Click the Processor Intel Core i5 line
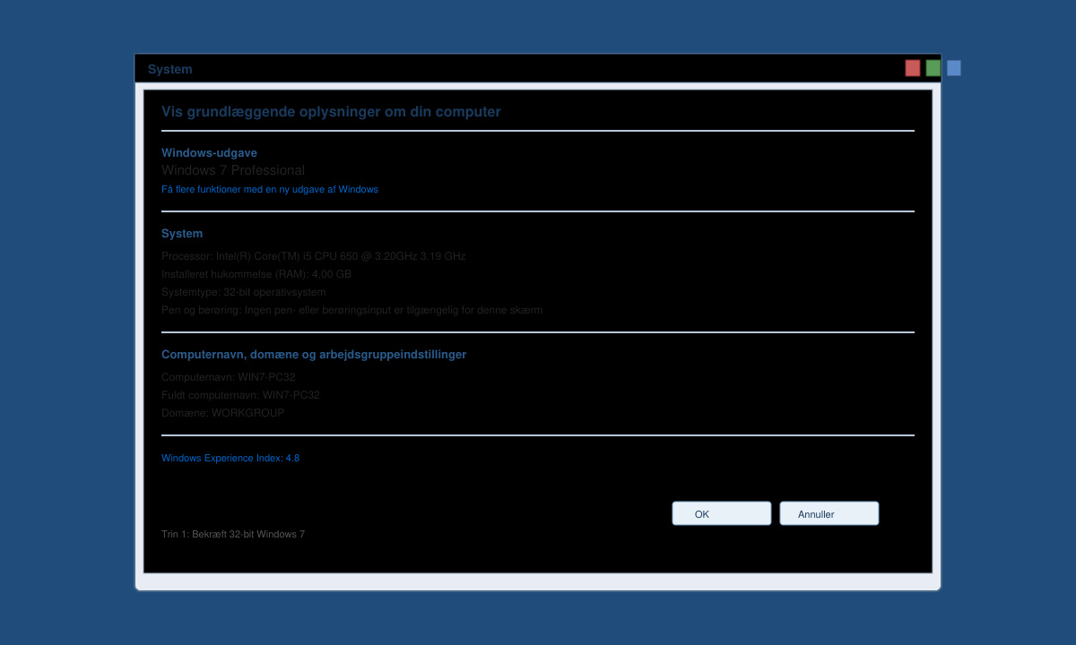Viewport: 1076px width, 645px height. [314, 256]
